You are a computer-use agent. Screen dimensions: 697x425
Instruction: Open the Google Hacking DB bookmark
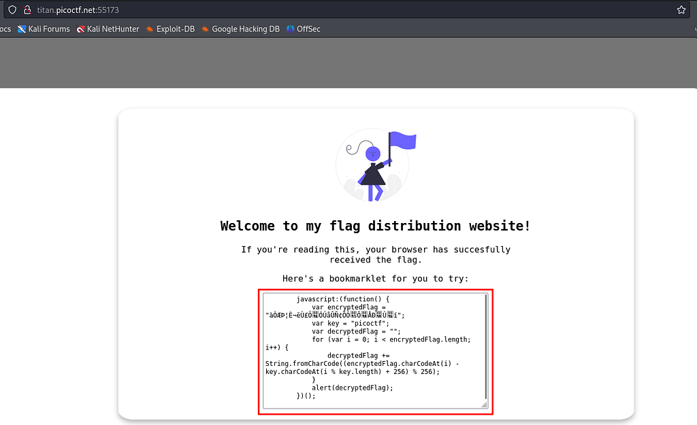240,29
